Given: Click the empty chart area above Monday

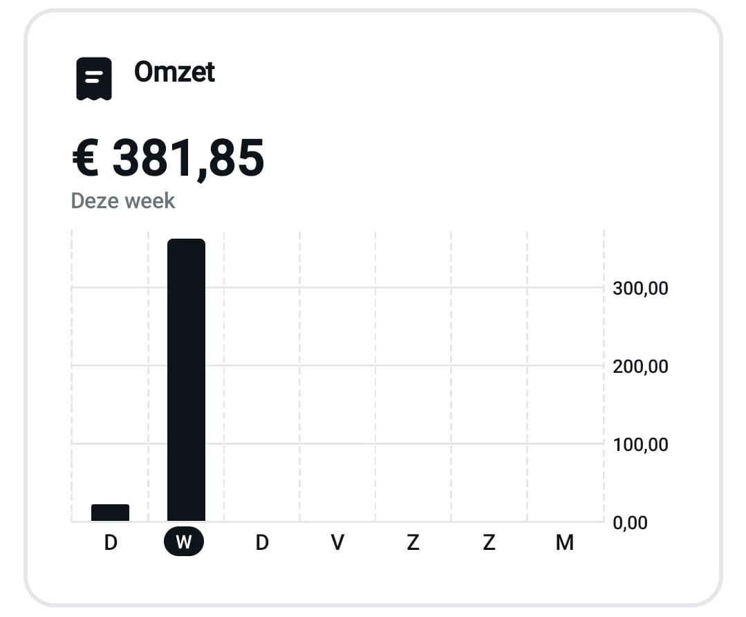Looking at the screenshot, I should pyautogui.click(x=566, y=376).
